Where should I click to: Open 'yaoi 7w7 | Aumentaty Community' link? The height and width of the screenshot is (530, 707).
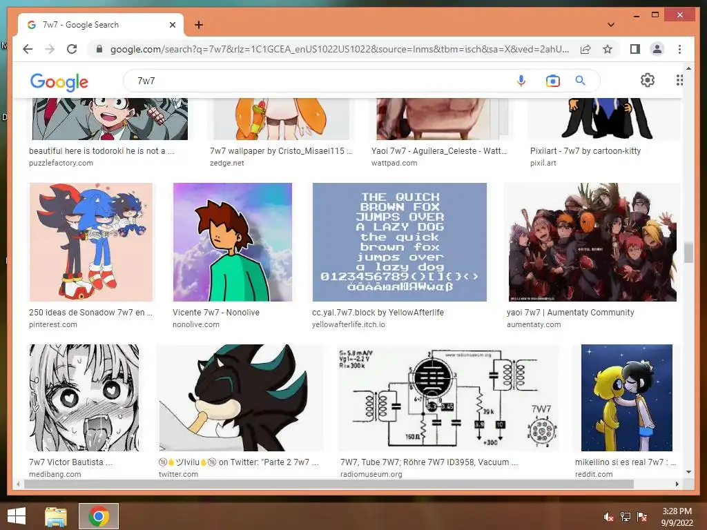tap(570, 313)
